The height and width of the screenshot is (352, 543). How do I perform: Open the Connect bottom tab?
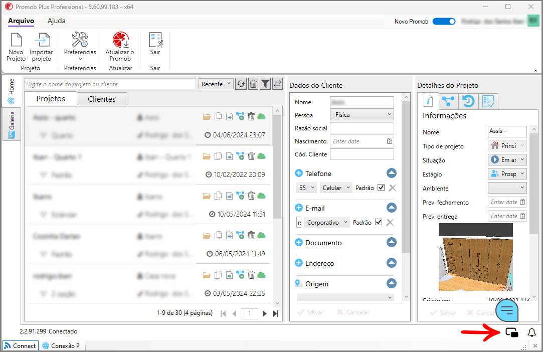coord(21,346)
